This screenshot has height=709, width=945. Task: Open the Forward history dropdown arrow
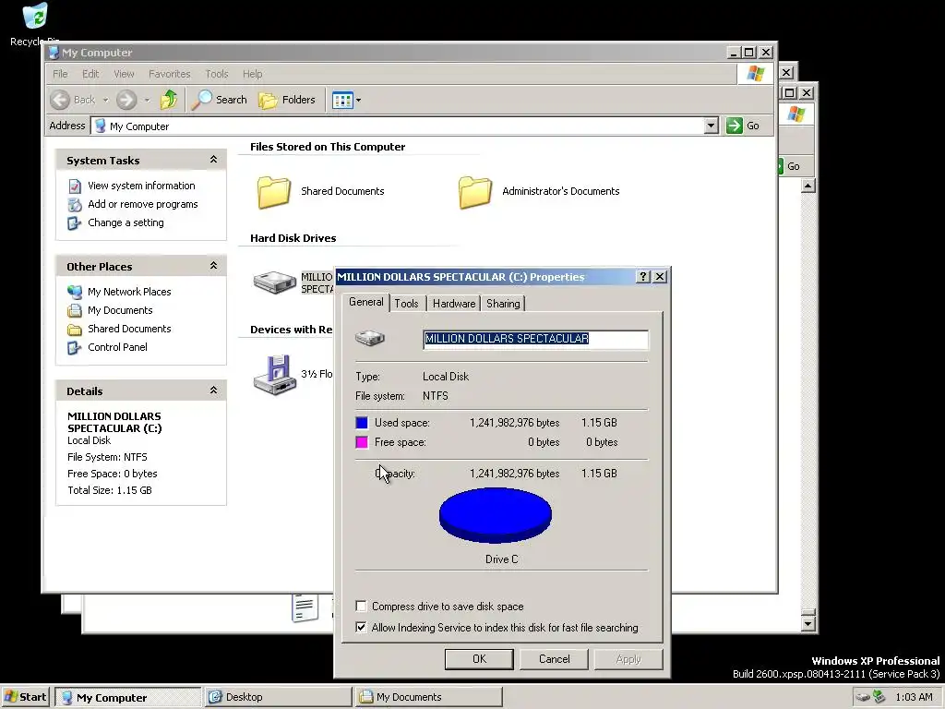[x=147, y=100]
